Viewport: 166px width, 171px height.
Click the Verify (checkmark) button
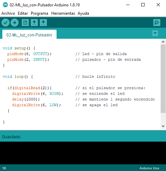point(5,23)
